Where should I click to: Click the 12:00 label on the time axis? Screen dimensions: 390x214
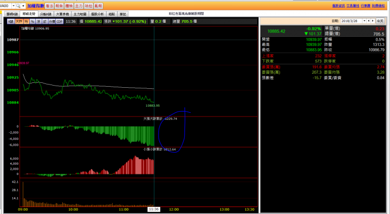(174, 210)
